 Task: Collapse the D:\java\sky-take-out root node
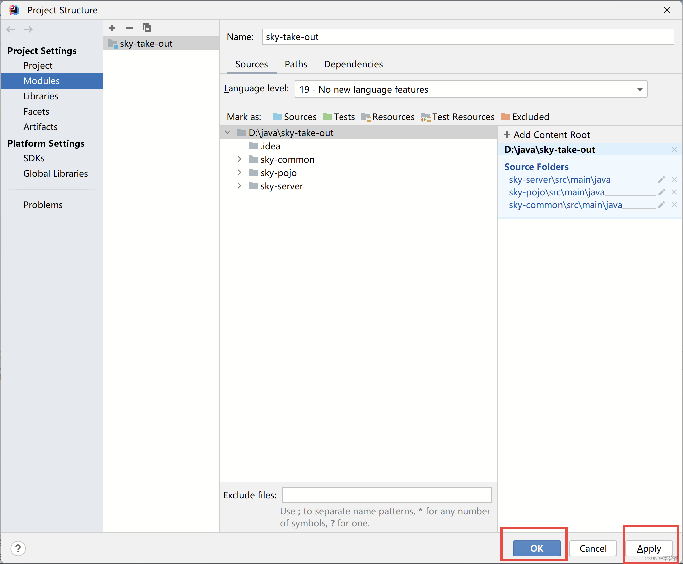point(227,132)
